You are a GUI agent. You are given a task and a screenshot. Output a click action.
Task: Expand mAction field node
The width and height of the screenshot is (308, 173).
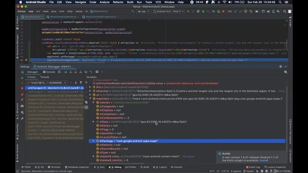(x=93, y=102)
